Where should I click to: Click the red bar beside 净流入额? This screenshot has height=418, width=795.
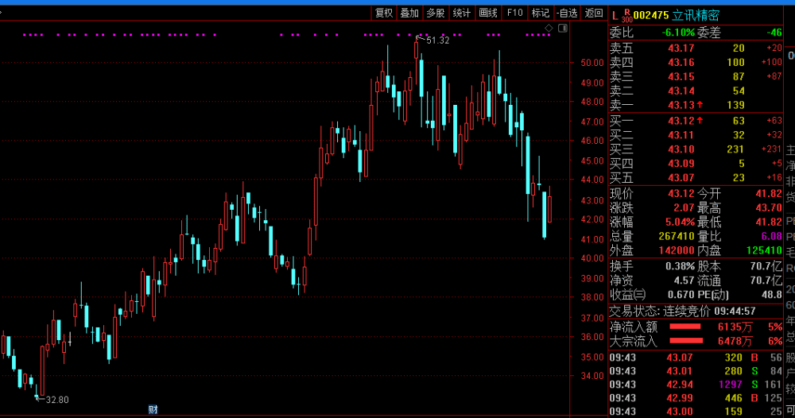tap(685, 327)
